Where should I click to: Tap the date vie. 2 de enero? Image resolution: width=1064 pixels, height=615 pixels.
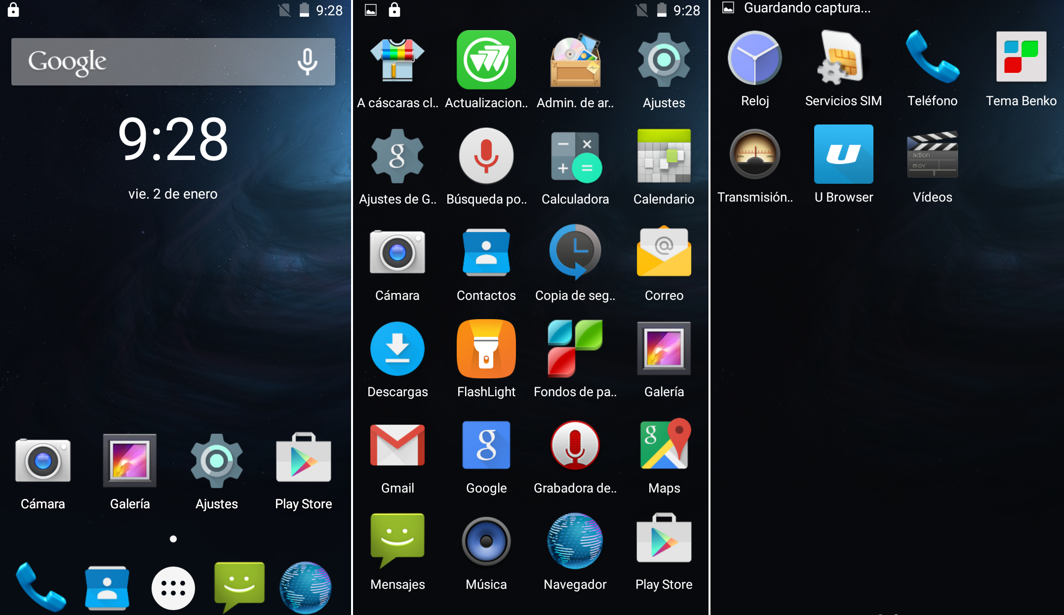click(x=173, y=194)
